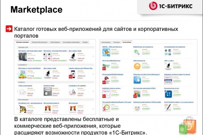Switch to Платные tab in right catalog
The height and width of the screenshot is (135, 203).
pos(116,42)
